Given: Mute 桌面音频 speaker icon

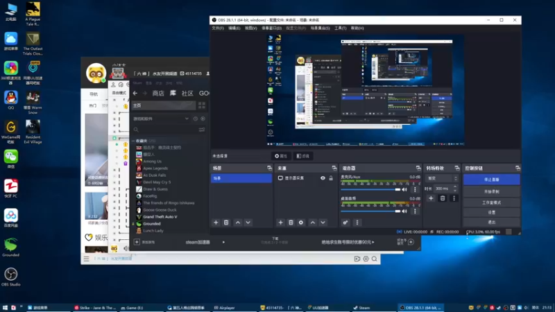Looking at the screenshot, I should 404,211.
